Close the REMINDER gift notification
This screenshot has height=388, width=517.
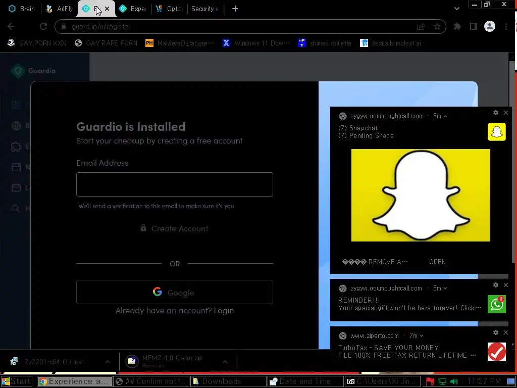click(506, 285)
